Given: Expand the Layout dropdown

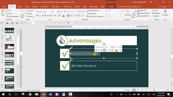Looking at the screenshot, I should click(x=30, y=11).
